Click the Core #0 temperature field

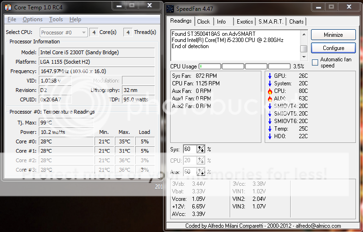pos(66,141)
